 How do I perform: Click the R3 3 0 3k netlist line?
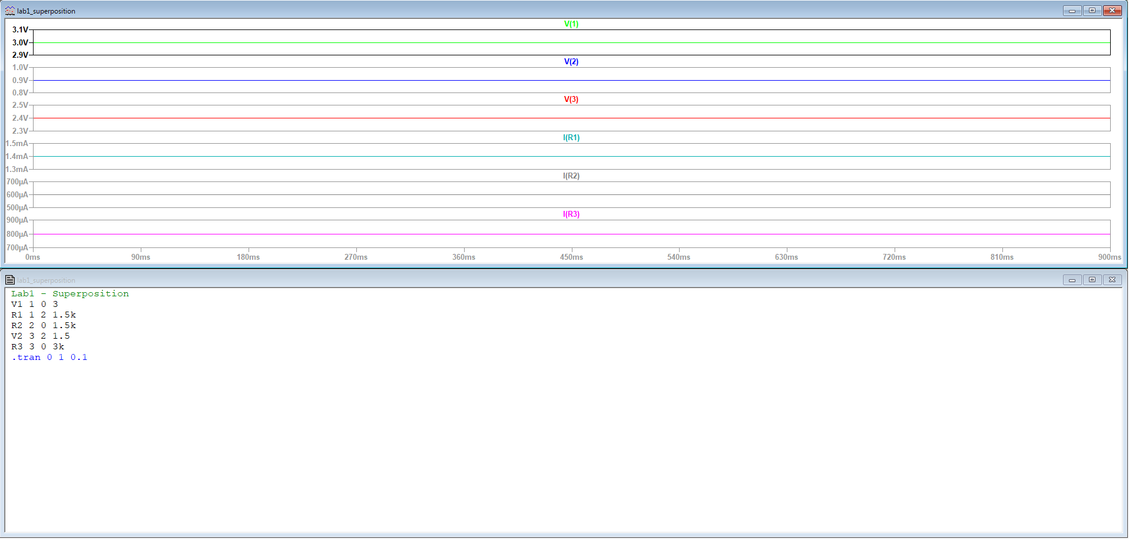pyautogui.click(x=38, y=347)
